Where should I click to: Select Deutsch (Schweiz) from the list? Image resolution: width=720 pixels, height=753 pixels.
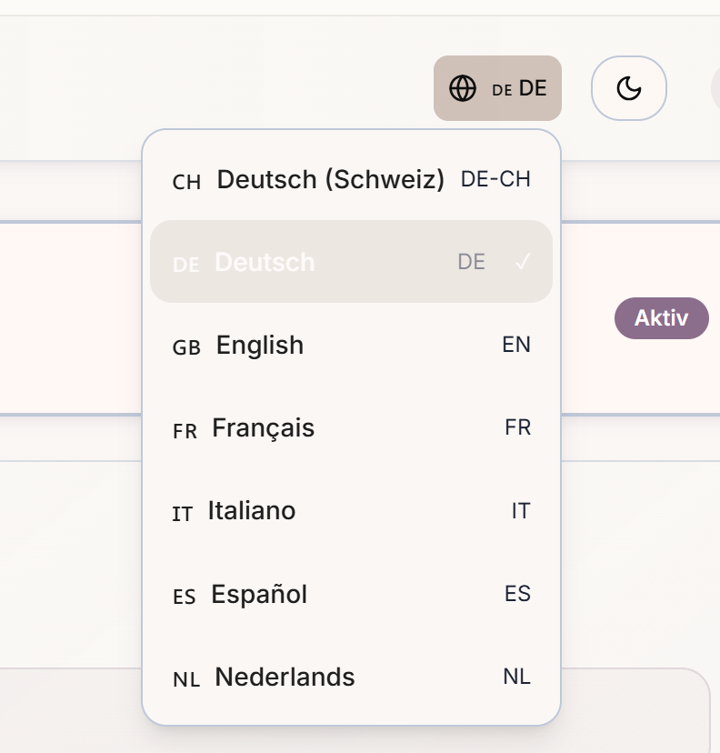pos(352,179)
